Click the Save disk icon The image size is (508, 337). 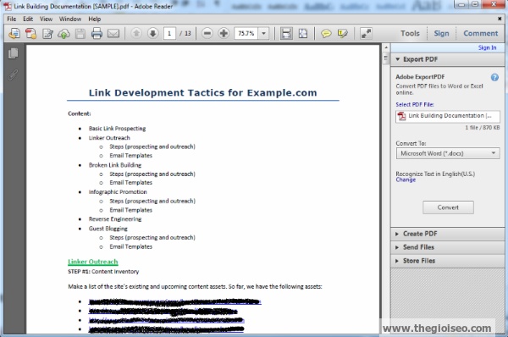pyautogui.click(x=80, y=33)
